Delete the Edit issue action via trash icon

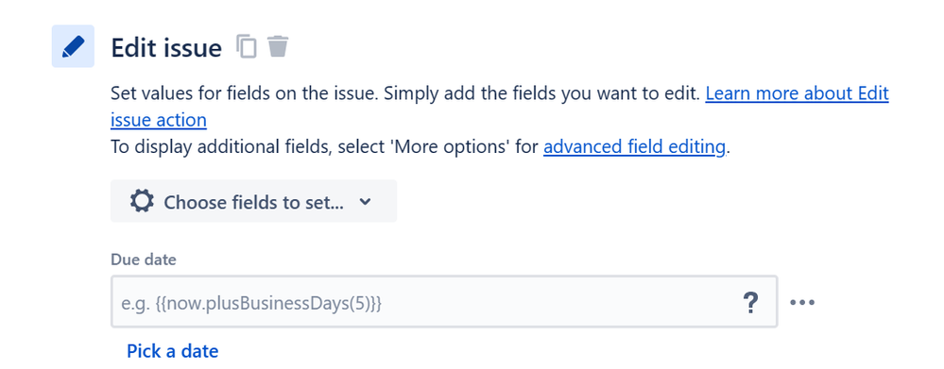coord(278,46)
